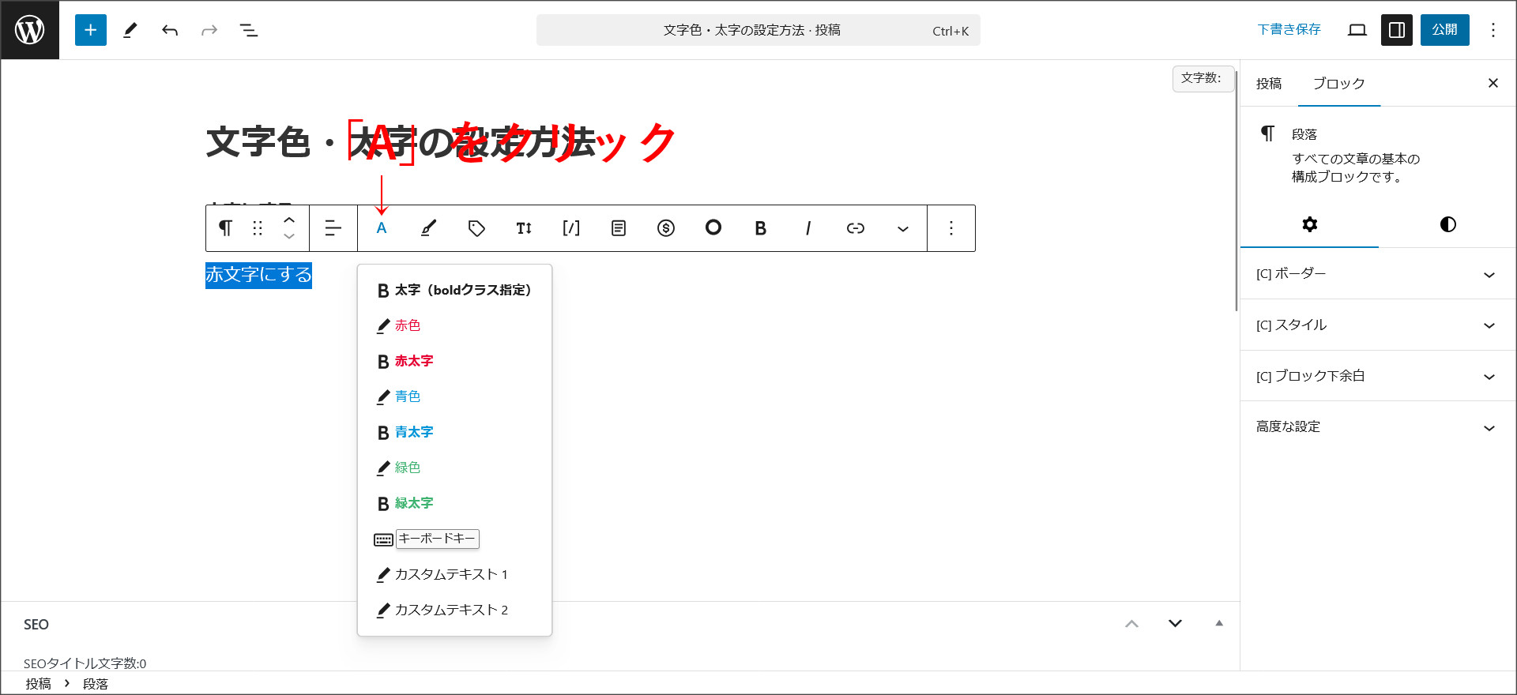Click the shortcode bracket icon
This screenshot has width=1517, height=695.
571,228
